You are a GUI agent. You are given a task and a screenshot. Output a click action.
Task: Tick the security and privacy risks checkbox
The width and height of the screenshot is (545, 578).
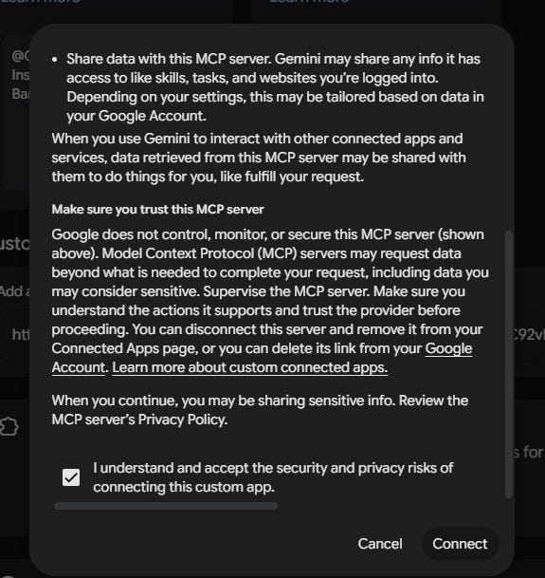click(71, 477)
